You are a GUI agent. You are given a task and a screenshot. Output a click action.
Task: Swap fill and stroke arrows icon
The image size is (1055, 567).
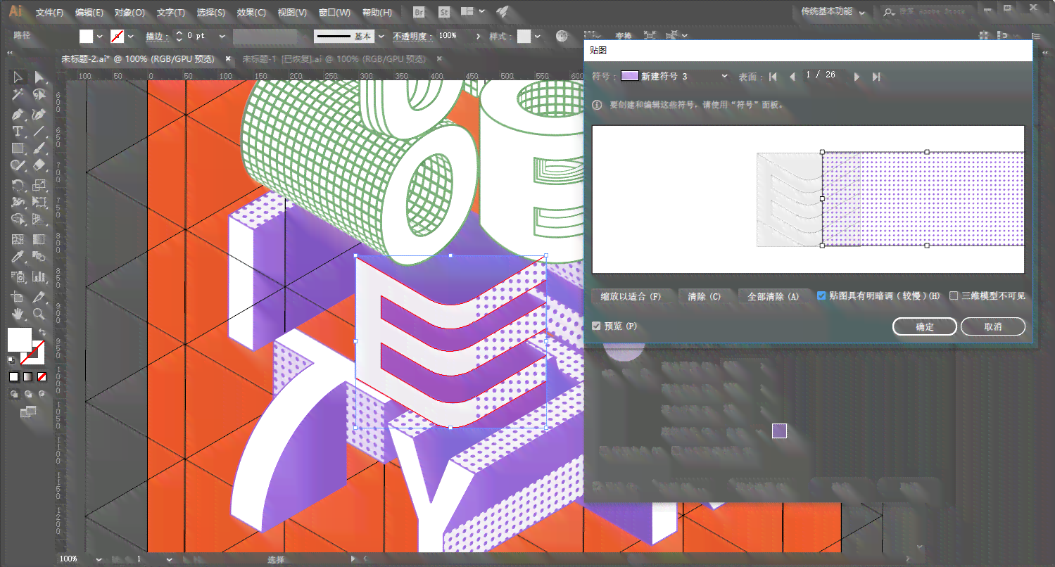(42, 332)
